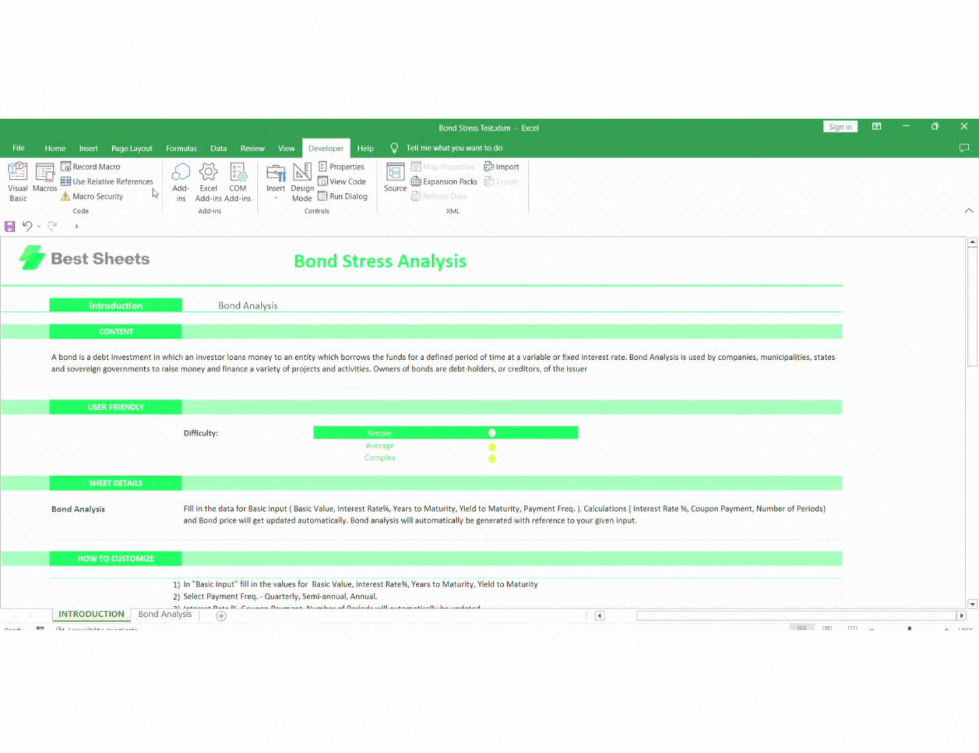Open the Help tab
Viewport: 979px width, 753px height.
click(x=366, y=148)
